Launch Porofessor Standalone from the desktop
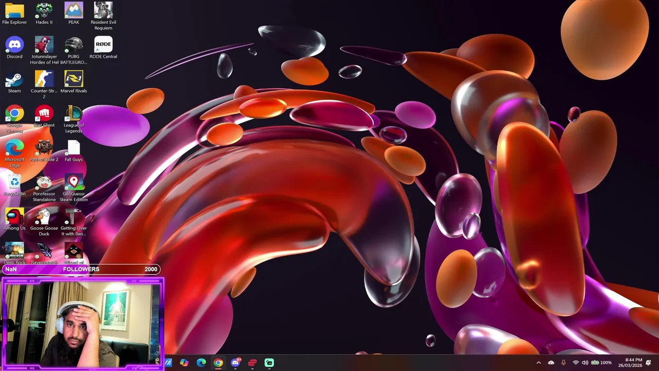The width and height of the screenshot is (659, 371). pyautogui.click(x=44, y=188)
